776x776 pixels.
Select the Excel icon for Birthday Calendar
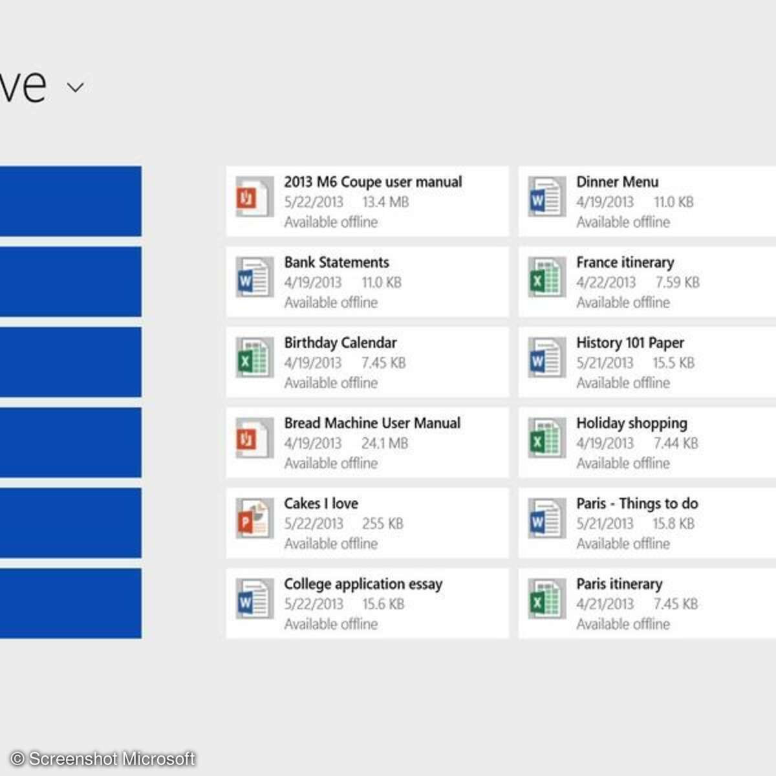(253, 358)
